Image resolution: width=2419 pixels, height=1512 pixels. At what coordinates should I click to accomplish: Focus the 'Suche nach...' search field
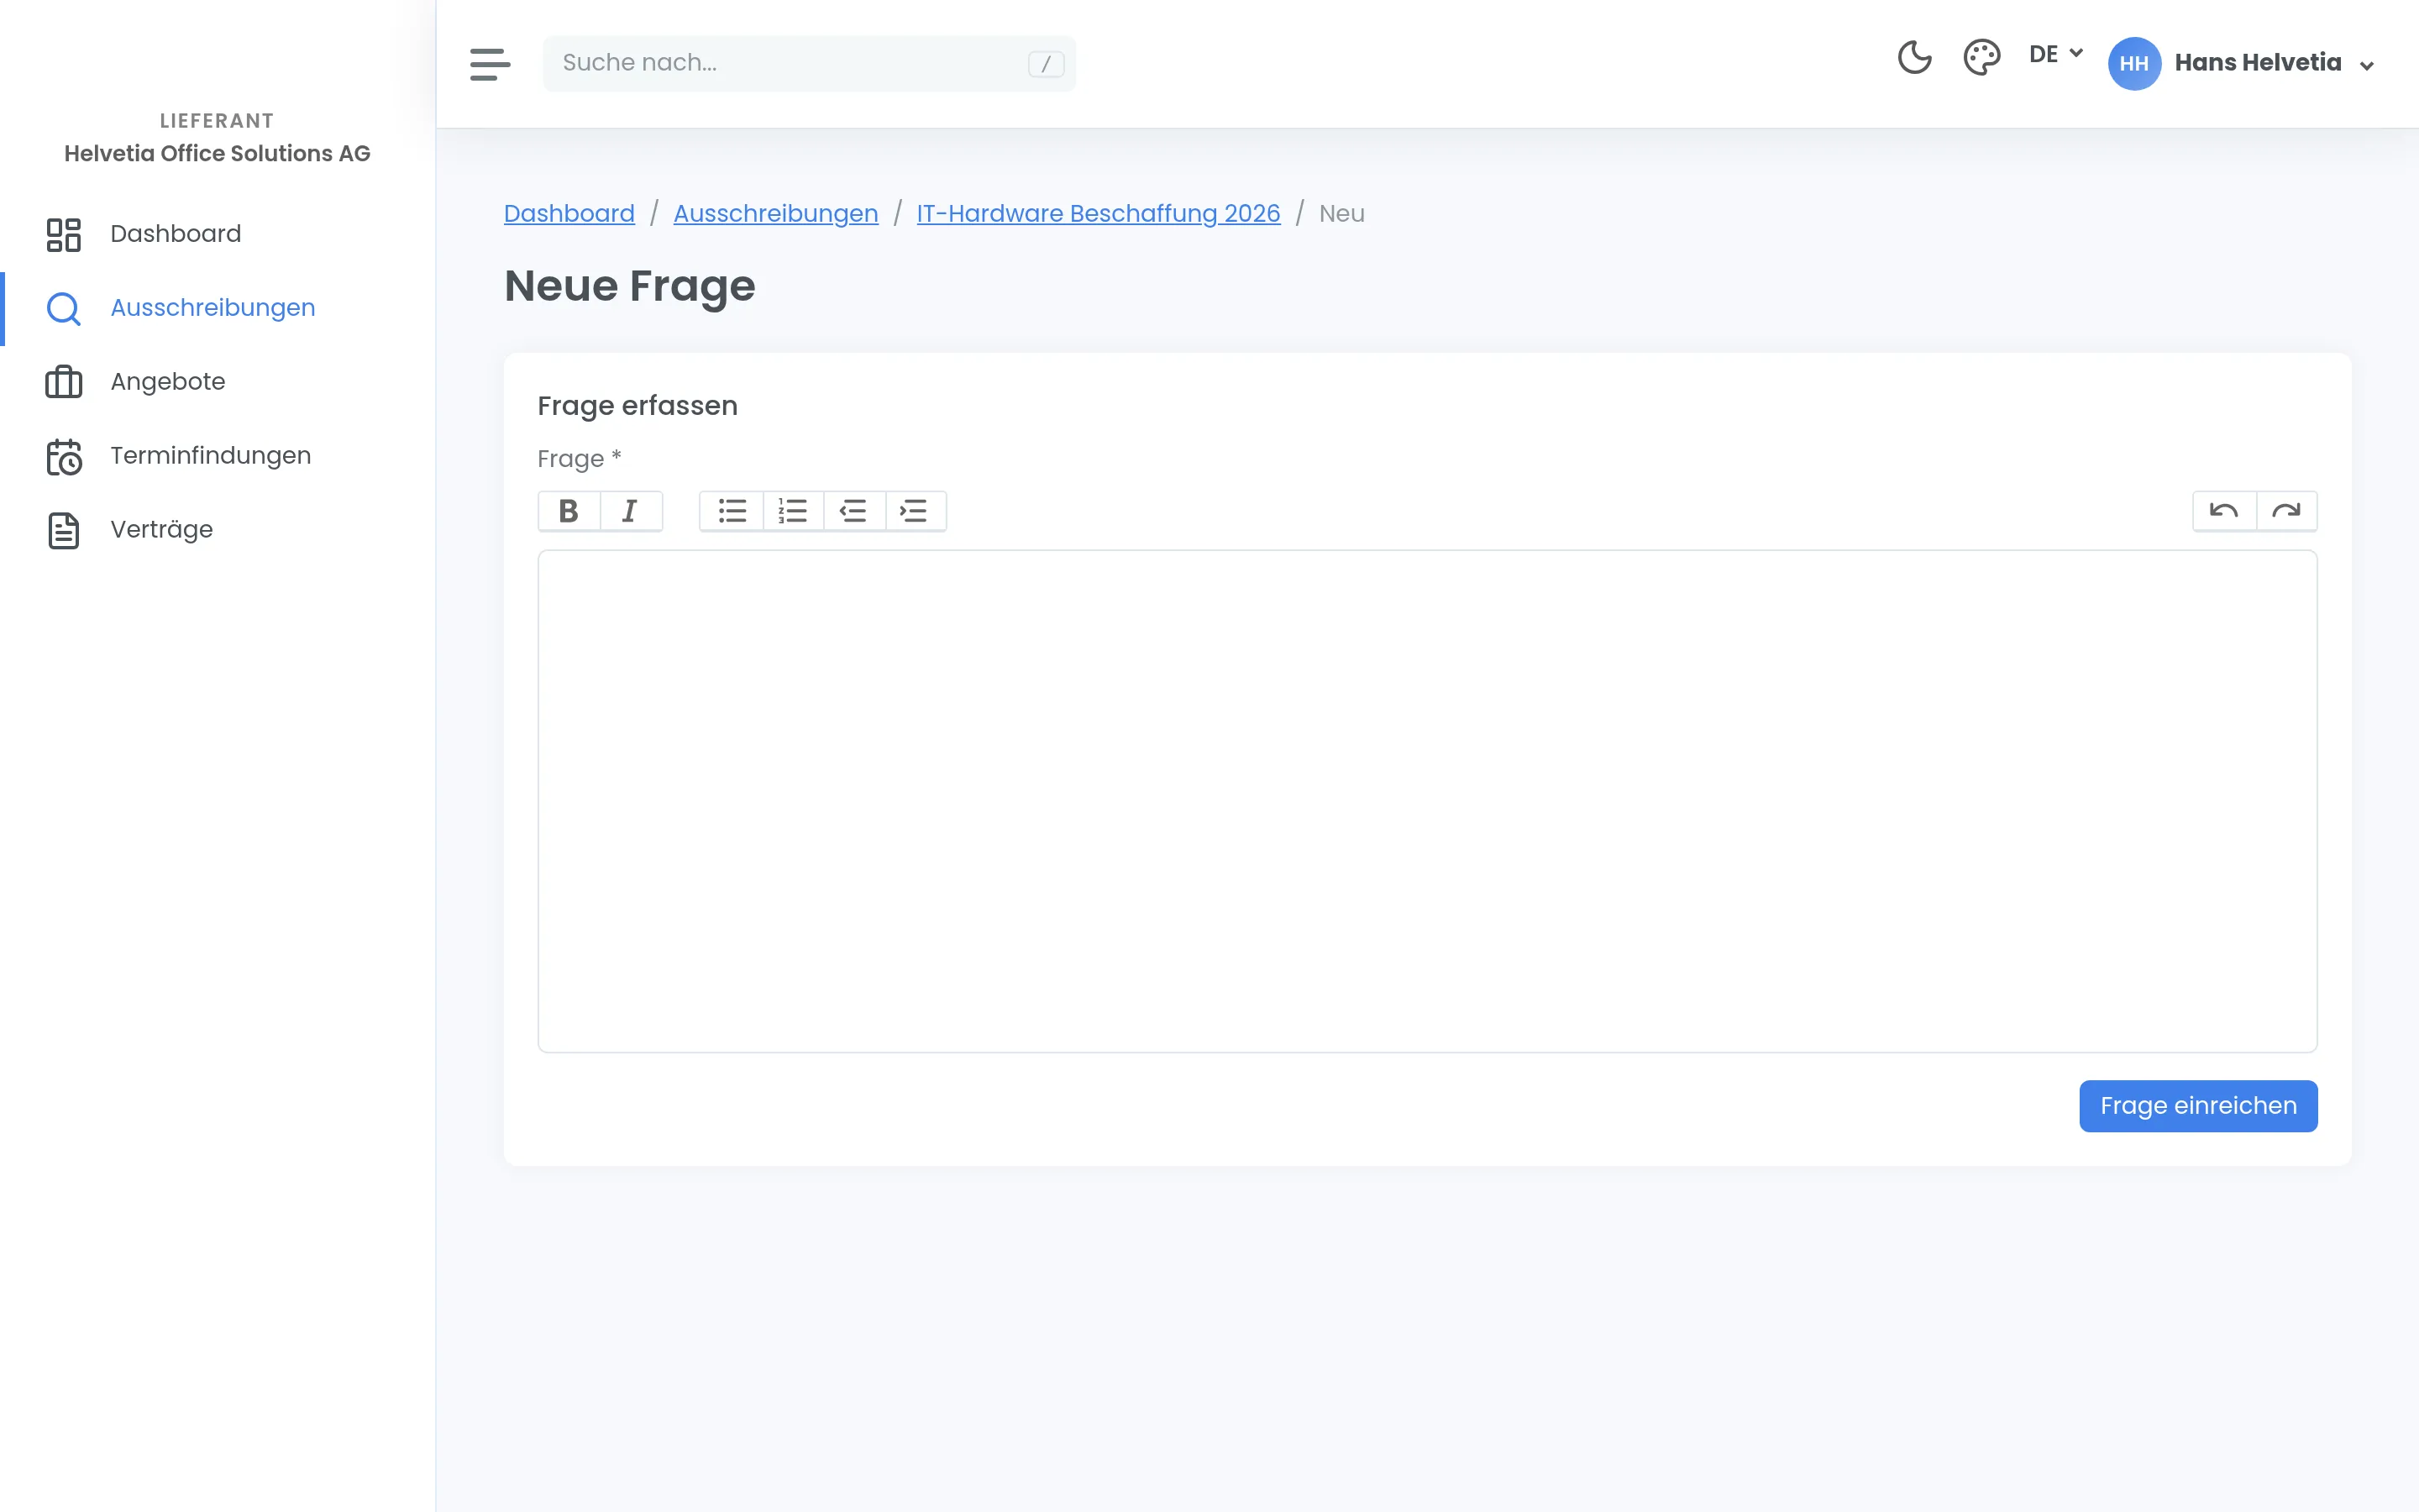click(809, 63)
